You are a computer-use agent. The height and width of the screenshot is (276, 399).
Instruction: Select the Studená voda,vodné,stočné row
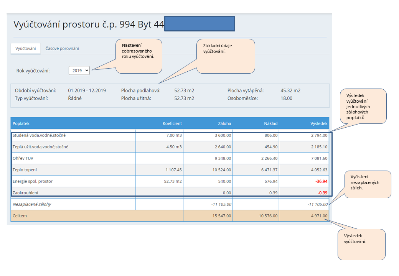click(x=42, y=135)
